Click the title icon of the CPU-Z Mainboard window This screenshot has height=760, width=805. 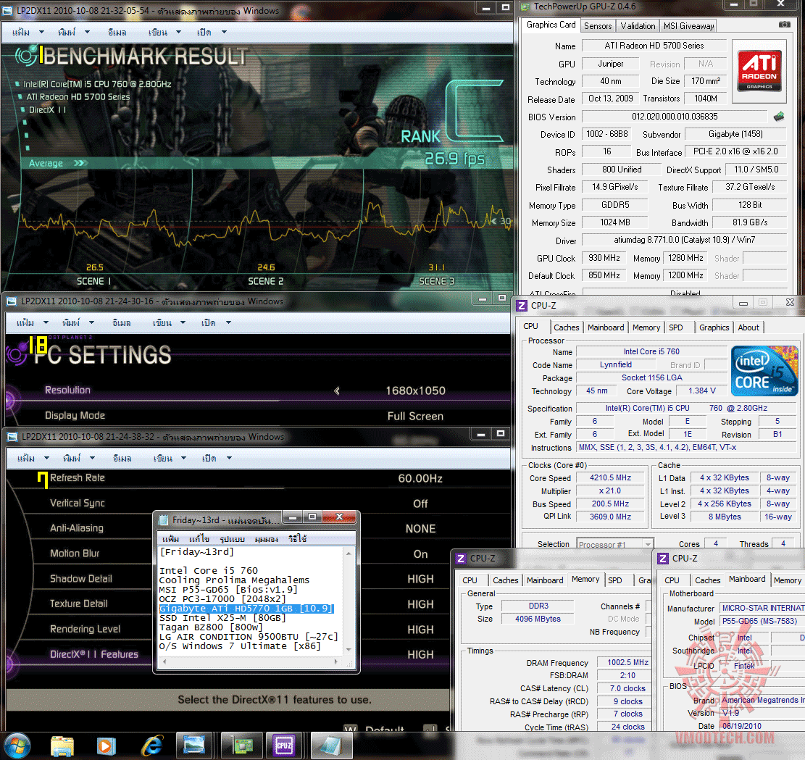tap(663, 559)
